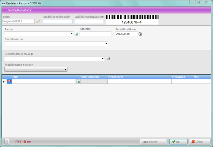Viewport: 213px width, 147px height.
Task: Add new partner with the green plus icon
Action: [x=76, y=34]
